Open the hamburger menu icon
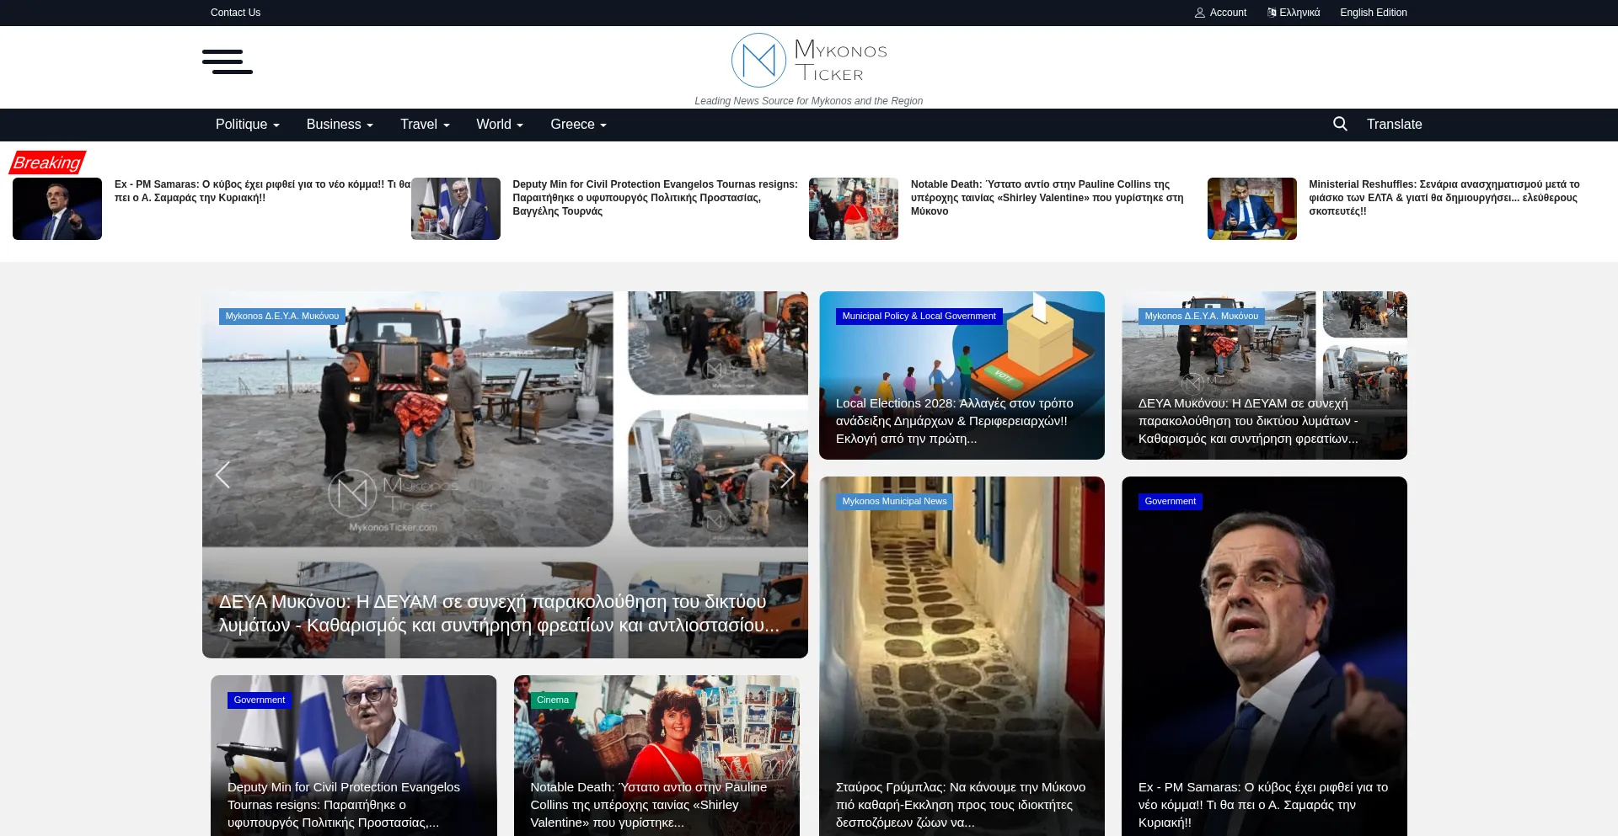The width and height of the screenshot is (1618, 836). click(227, 61)
